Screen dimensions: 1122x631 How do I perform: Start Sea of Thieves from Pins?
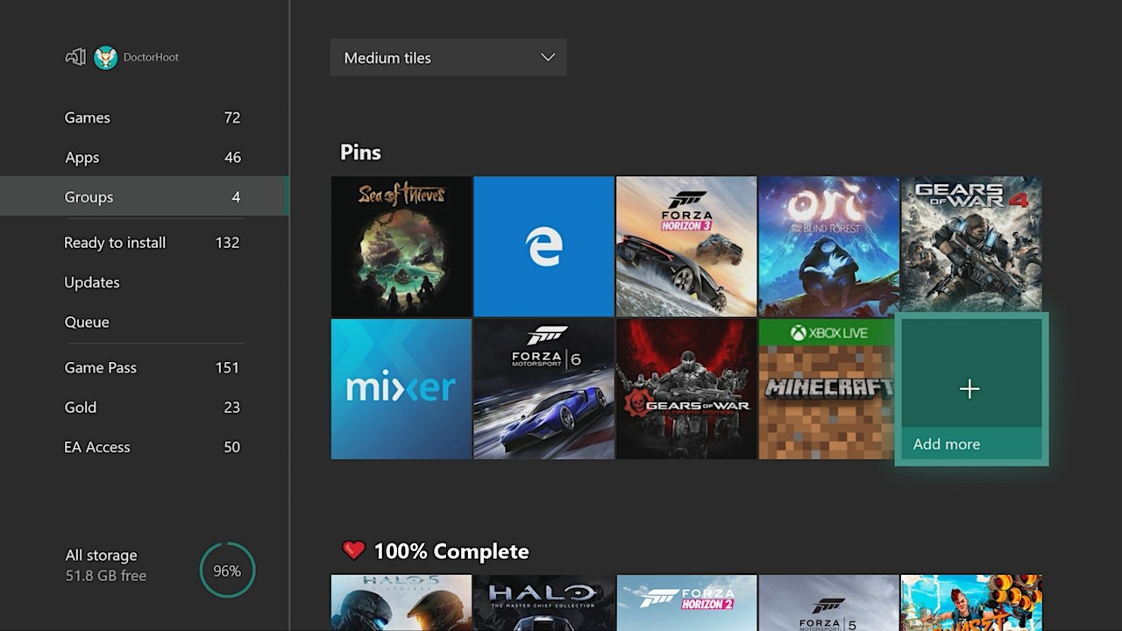401,246
